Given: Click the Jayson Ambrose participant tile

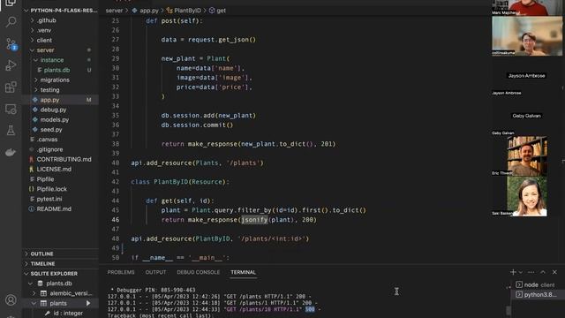Looking at the screenshot, I should point(526,76).
